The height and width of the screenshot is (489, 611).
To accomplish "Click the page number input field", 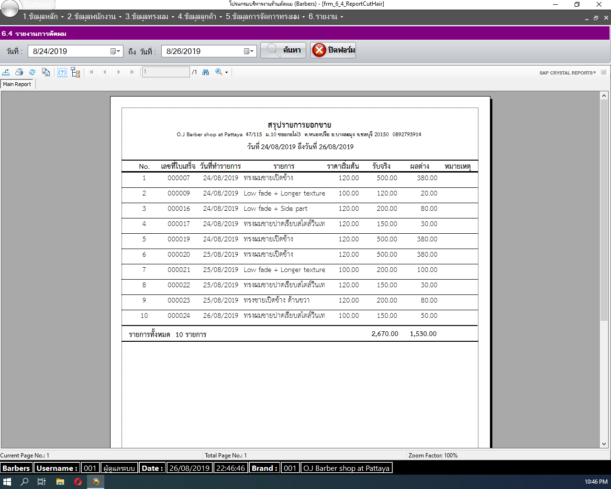I will [x=166, y=72].
